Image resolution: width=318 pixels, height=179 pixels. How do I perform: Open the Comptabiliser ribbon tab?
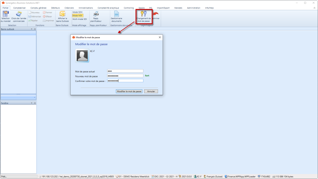coord(19,8)
